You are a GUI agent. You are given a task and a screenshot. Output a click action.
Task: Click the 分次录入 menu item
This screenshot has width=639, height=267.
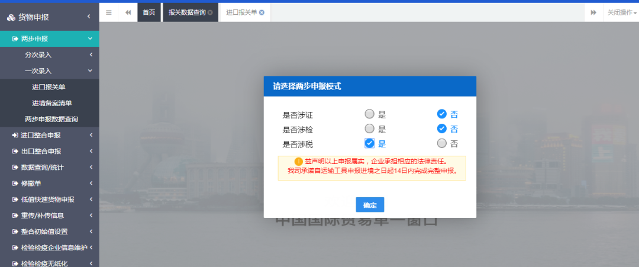pyautogui.click(x=38, y=54)
